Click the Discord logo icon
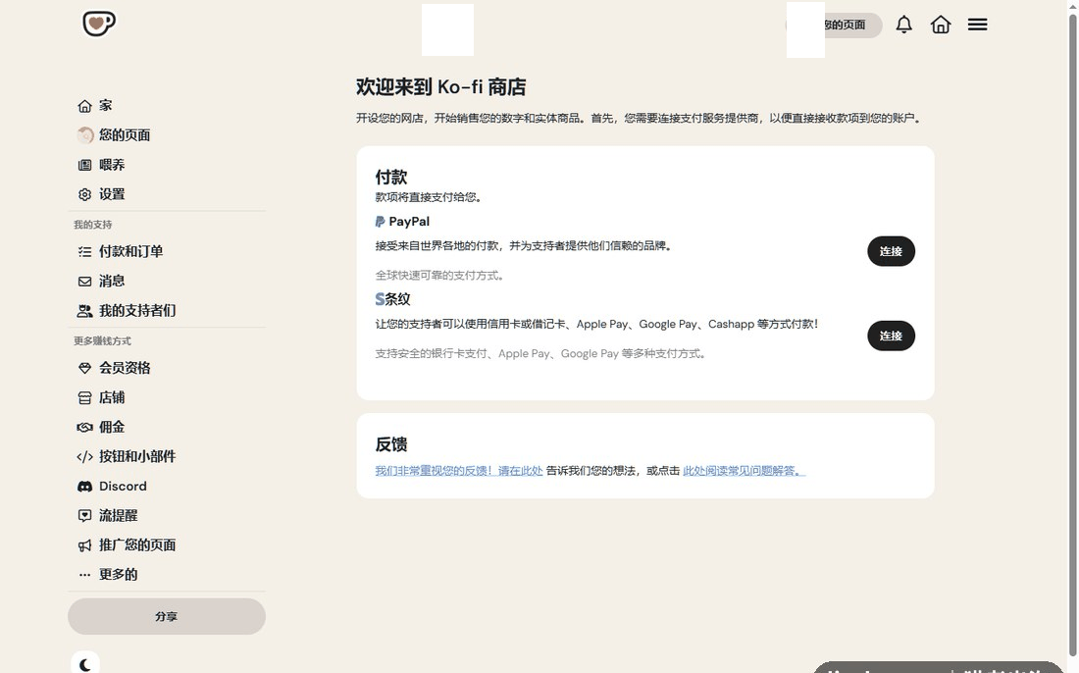Screen dimensions: 1079x673 coord(84,487)
